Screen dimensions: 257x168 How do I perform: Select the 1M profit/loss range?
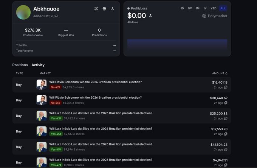coord(198,8)
